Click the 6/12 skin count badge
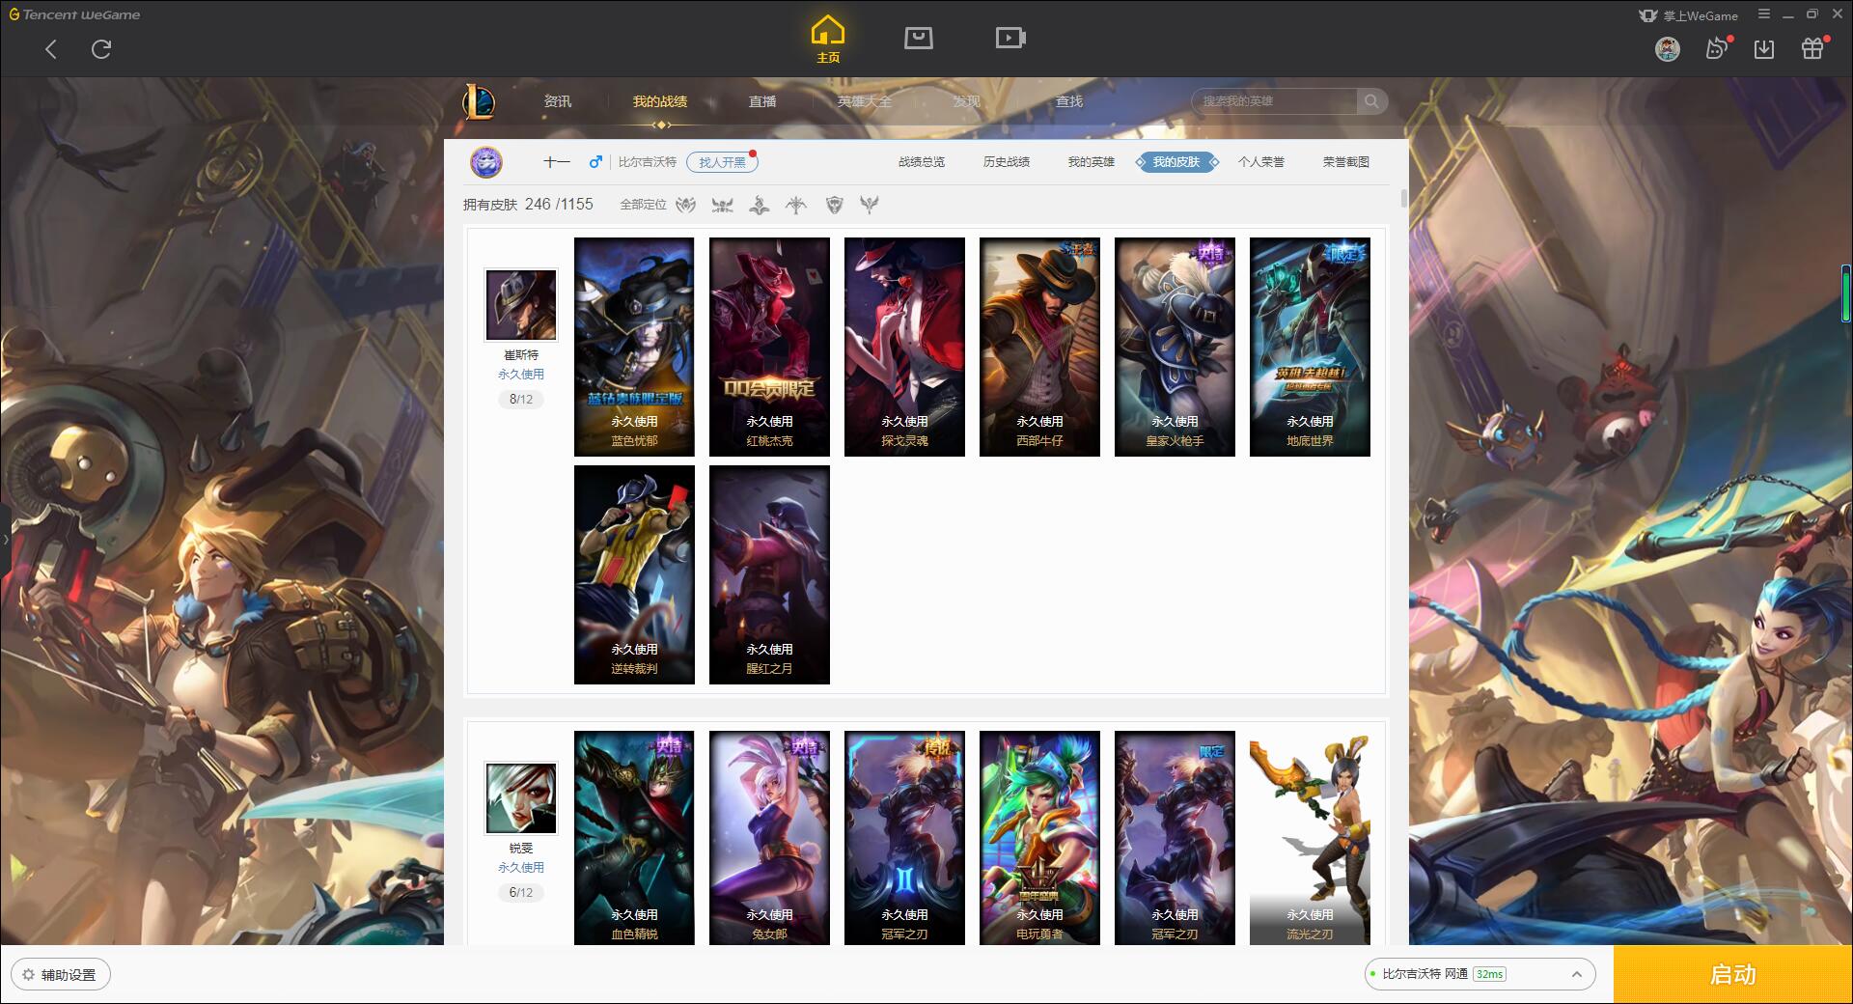Image resolution: width=1853 pixels, height=1004 pixels. (x=521, y=893)
